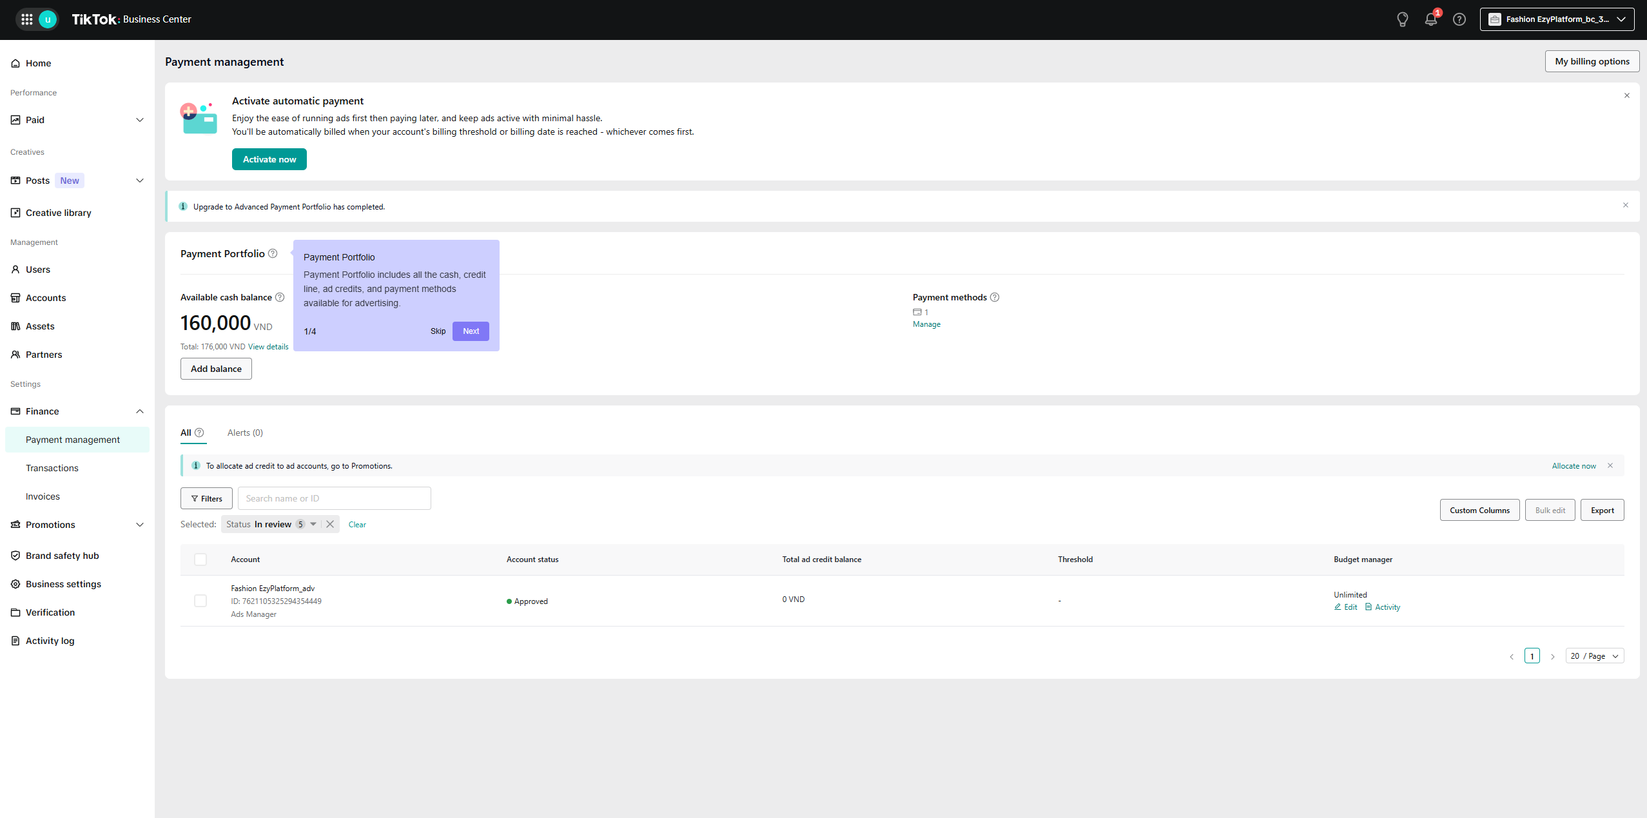This screenshot has width=1647, height=818.
Task: Open the Filters button
Action: click(206, 498)
